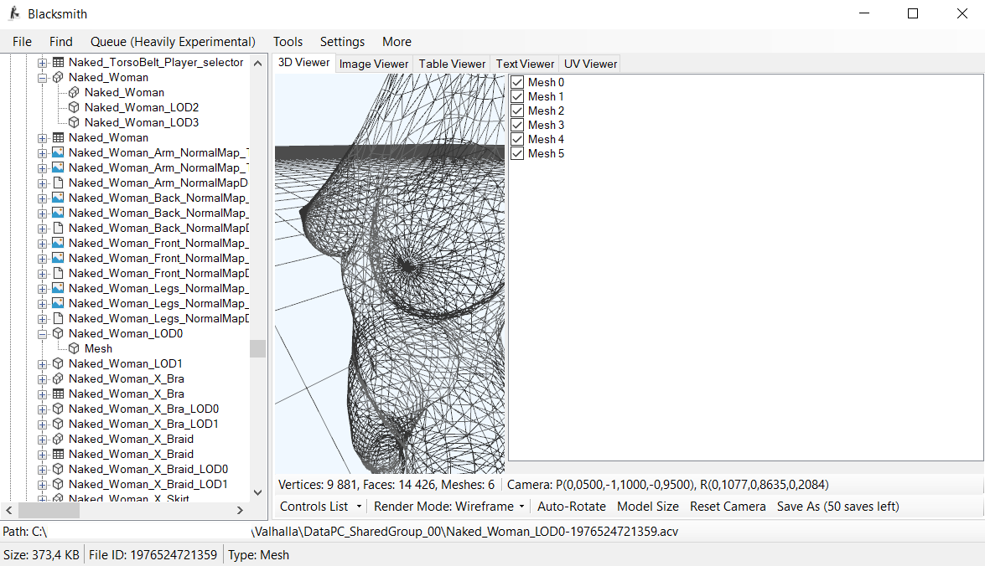The image size is (985, 566).
Task: Switch to the UV Viewer tab
Action: [590, 64]
